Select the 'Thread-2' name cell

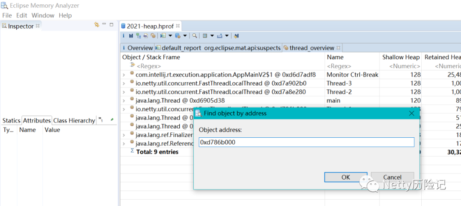tap(339, 92)
